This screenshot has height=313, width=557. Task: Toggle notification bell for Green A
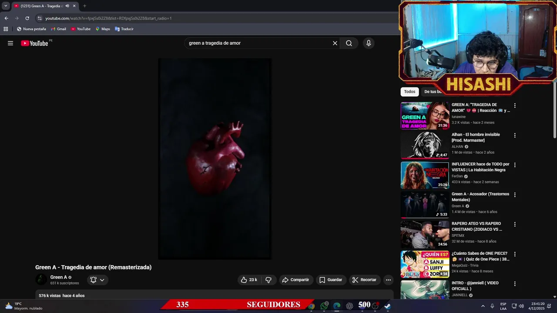pyautogui.click(x=93, y=280)
